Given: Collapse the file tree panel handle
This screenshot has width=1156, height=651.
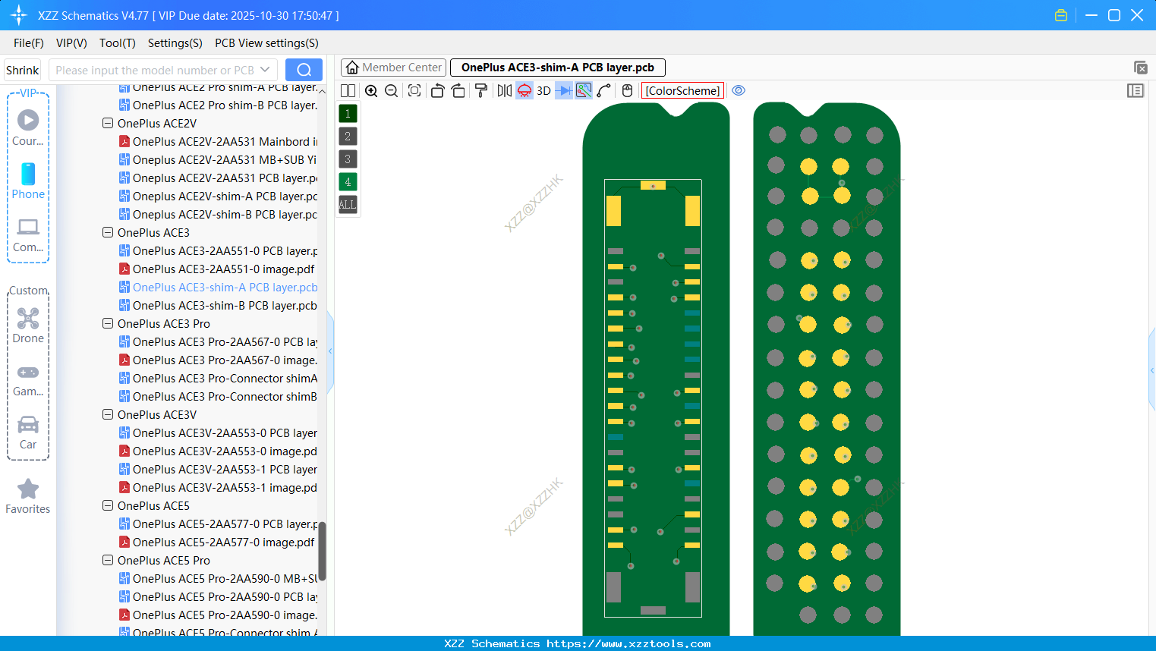Looking at the screenshot, I should [x=330, y=351].
